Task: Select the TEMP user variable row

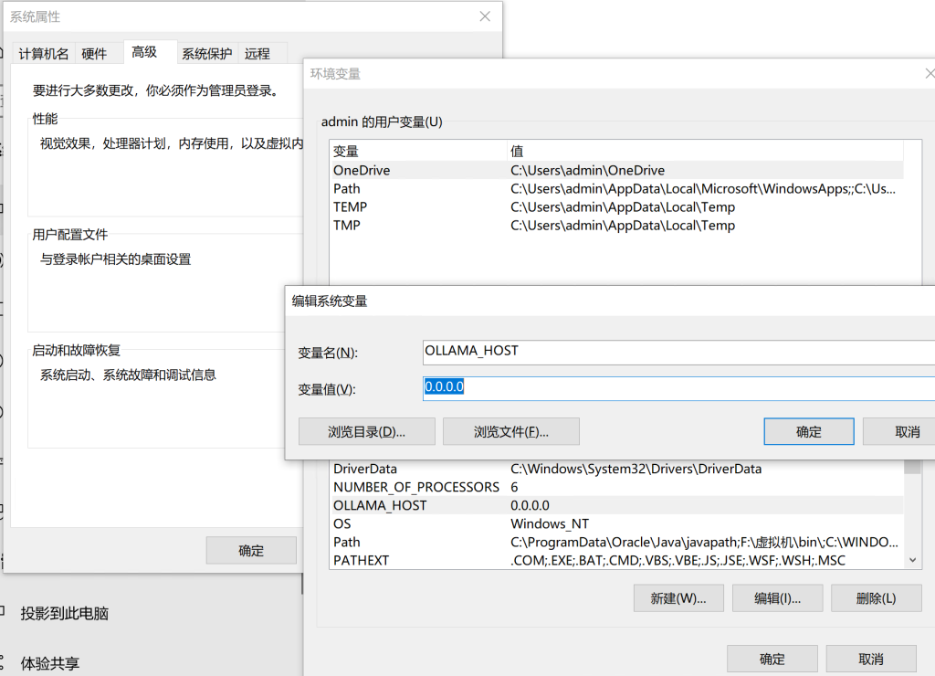Action: tap(351, 206)
